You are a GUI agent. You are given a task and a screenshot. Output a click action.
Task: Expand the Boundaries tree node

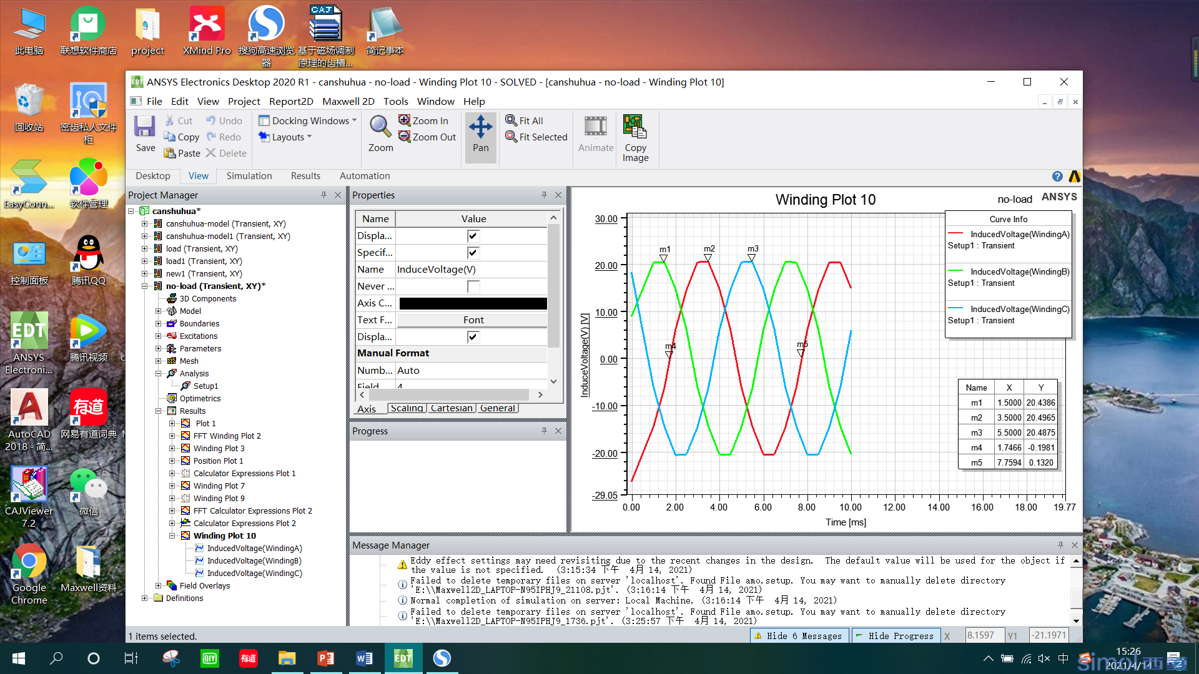click(158, 323)
